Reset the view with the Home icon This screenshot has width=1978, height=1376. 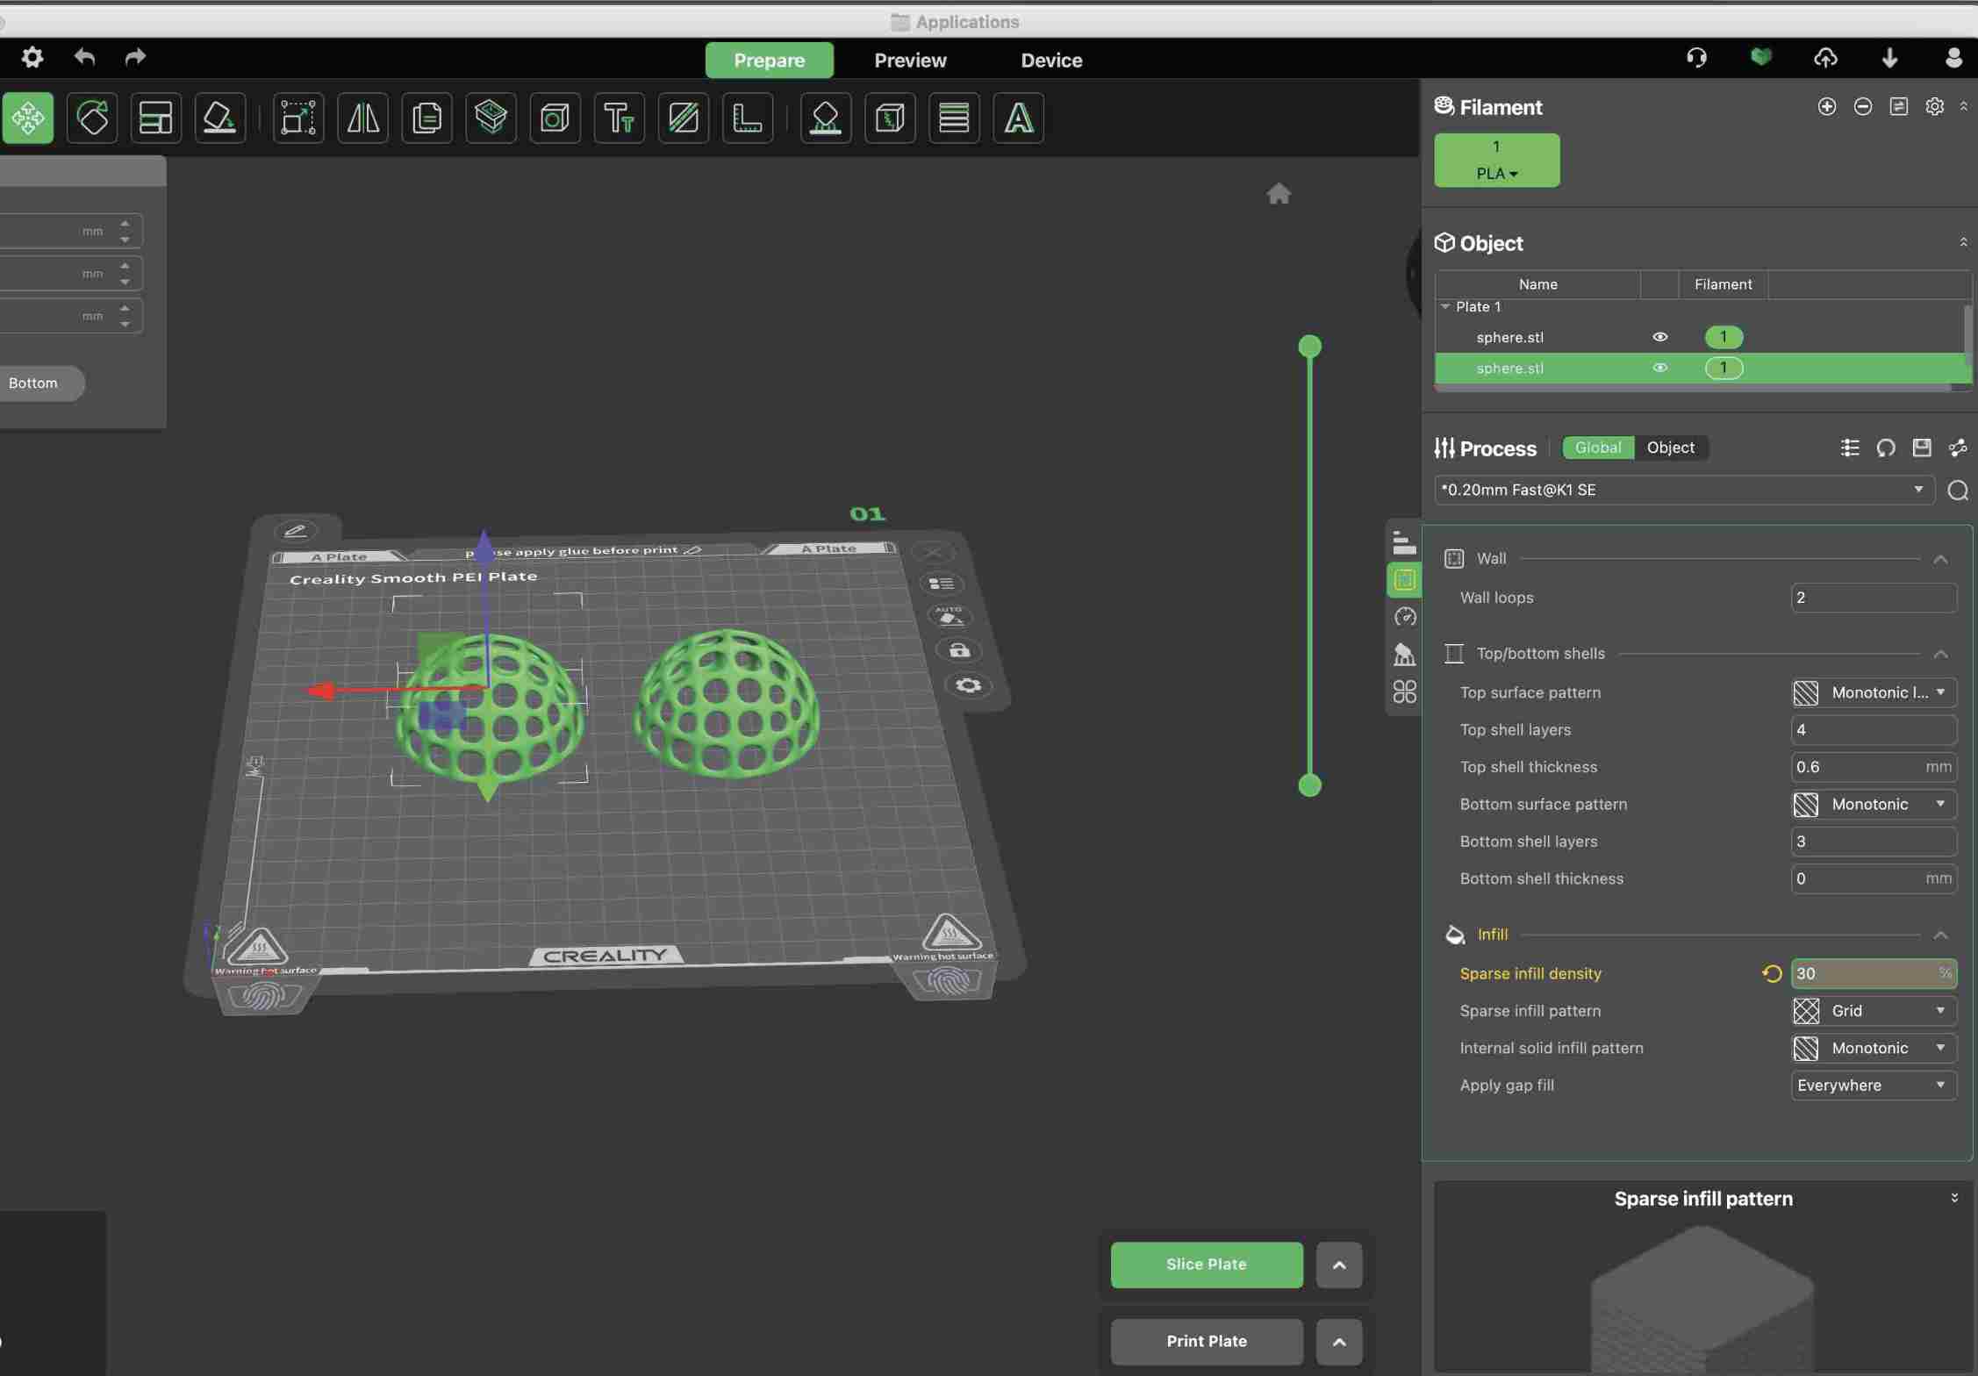[x=1279, y=194]
